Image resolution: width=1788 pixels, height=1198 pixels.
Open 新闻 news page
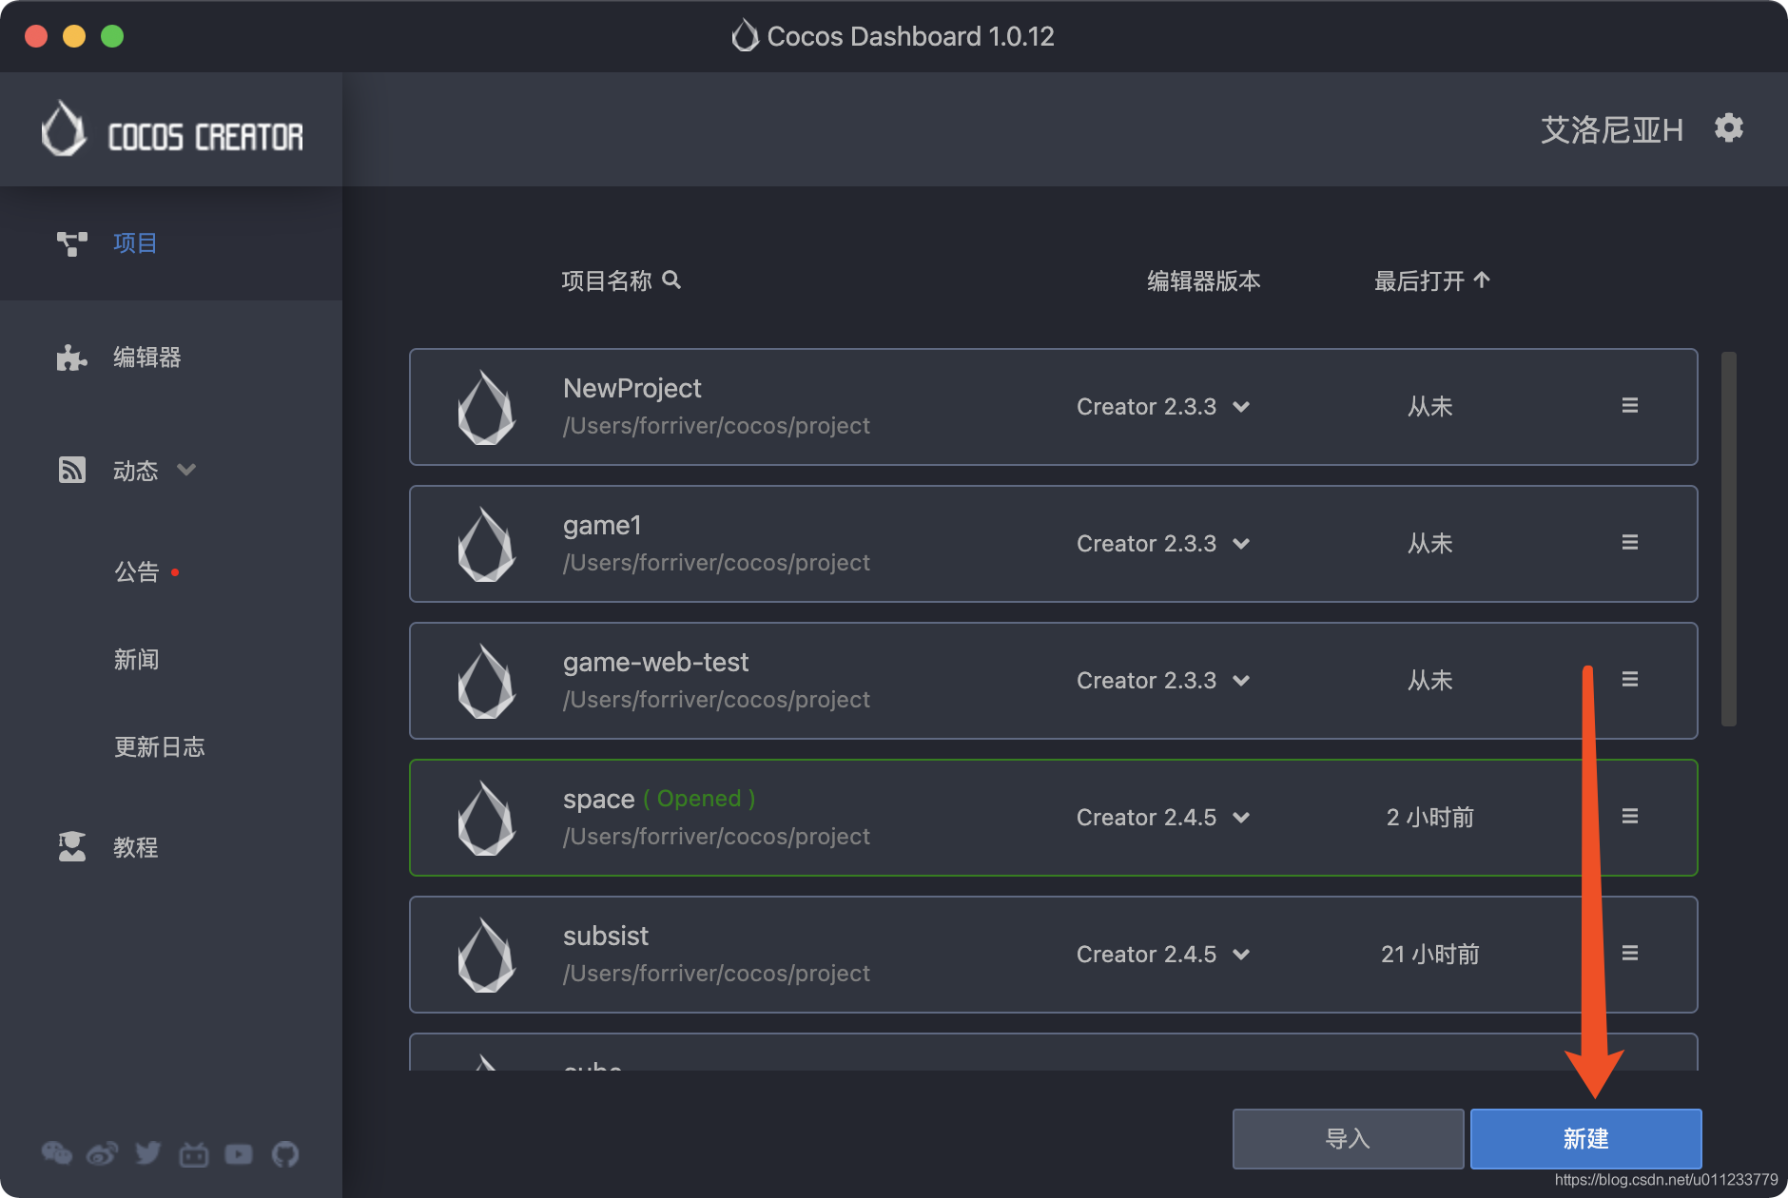tap(137, 659)
